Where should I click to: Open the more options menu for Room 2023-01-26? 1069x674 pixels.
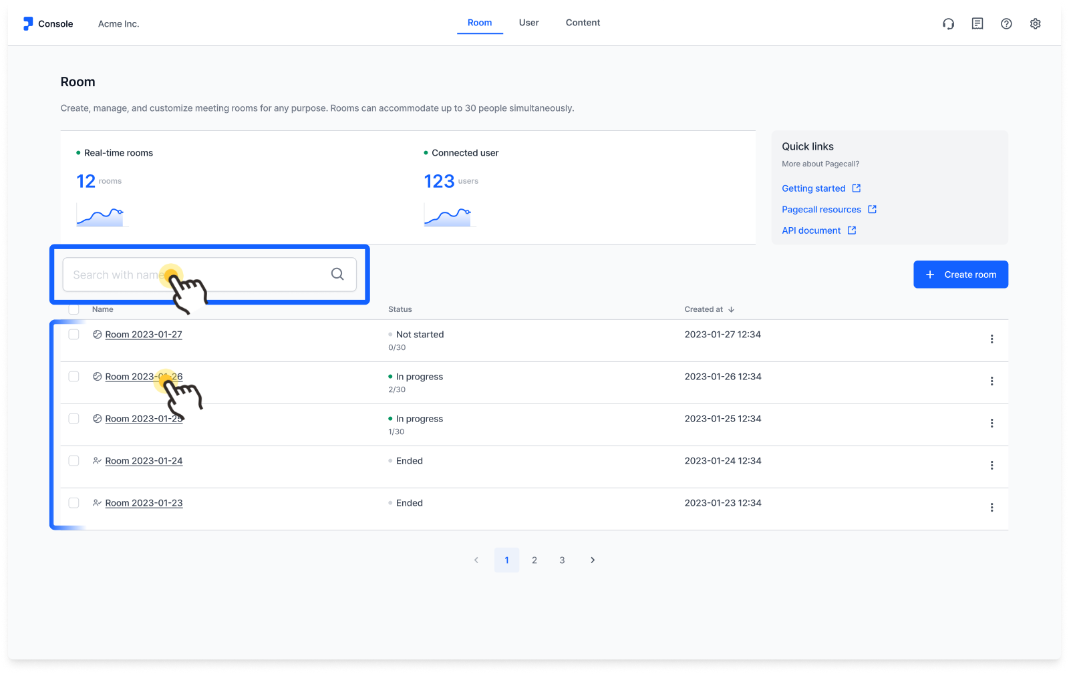pos(991,381)
